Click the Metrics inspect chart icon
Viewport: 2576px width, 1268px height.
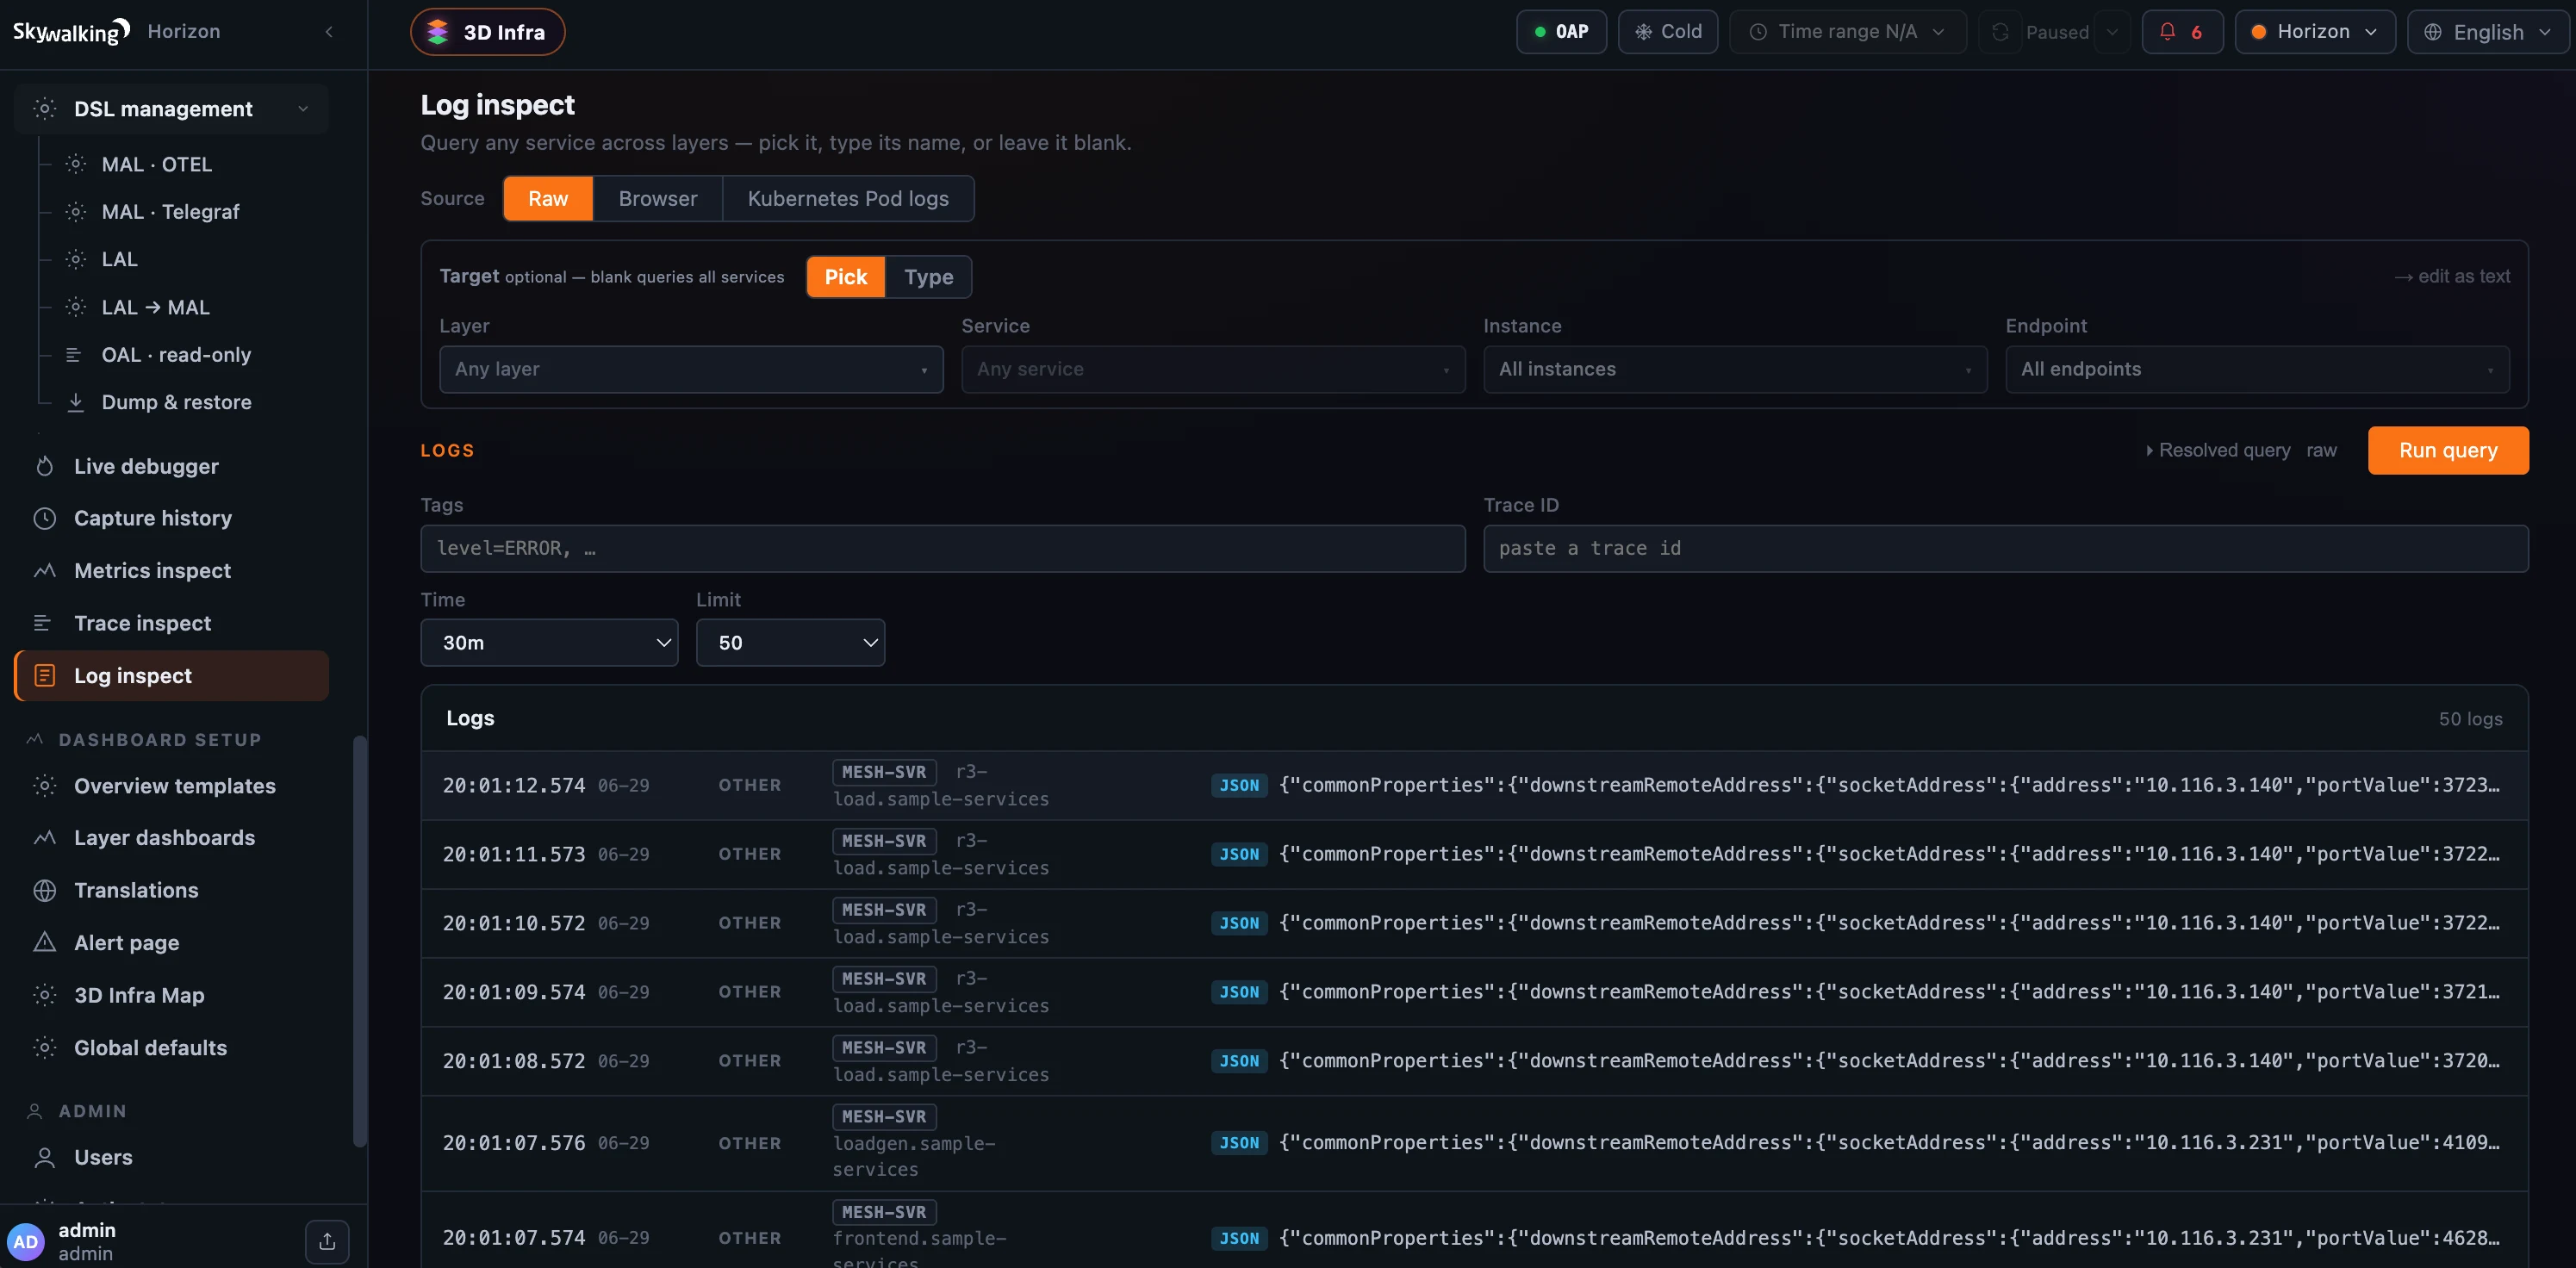click(45, 571)
